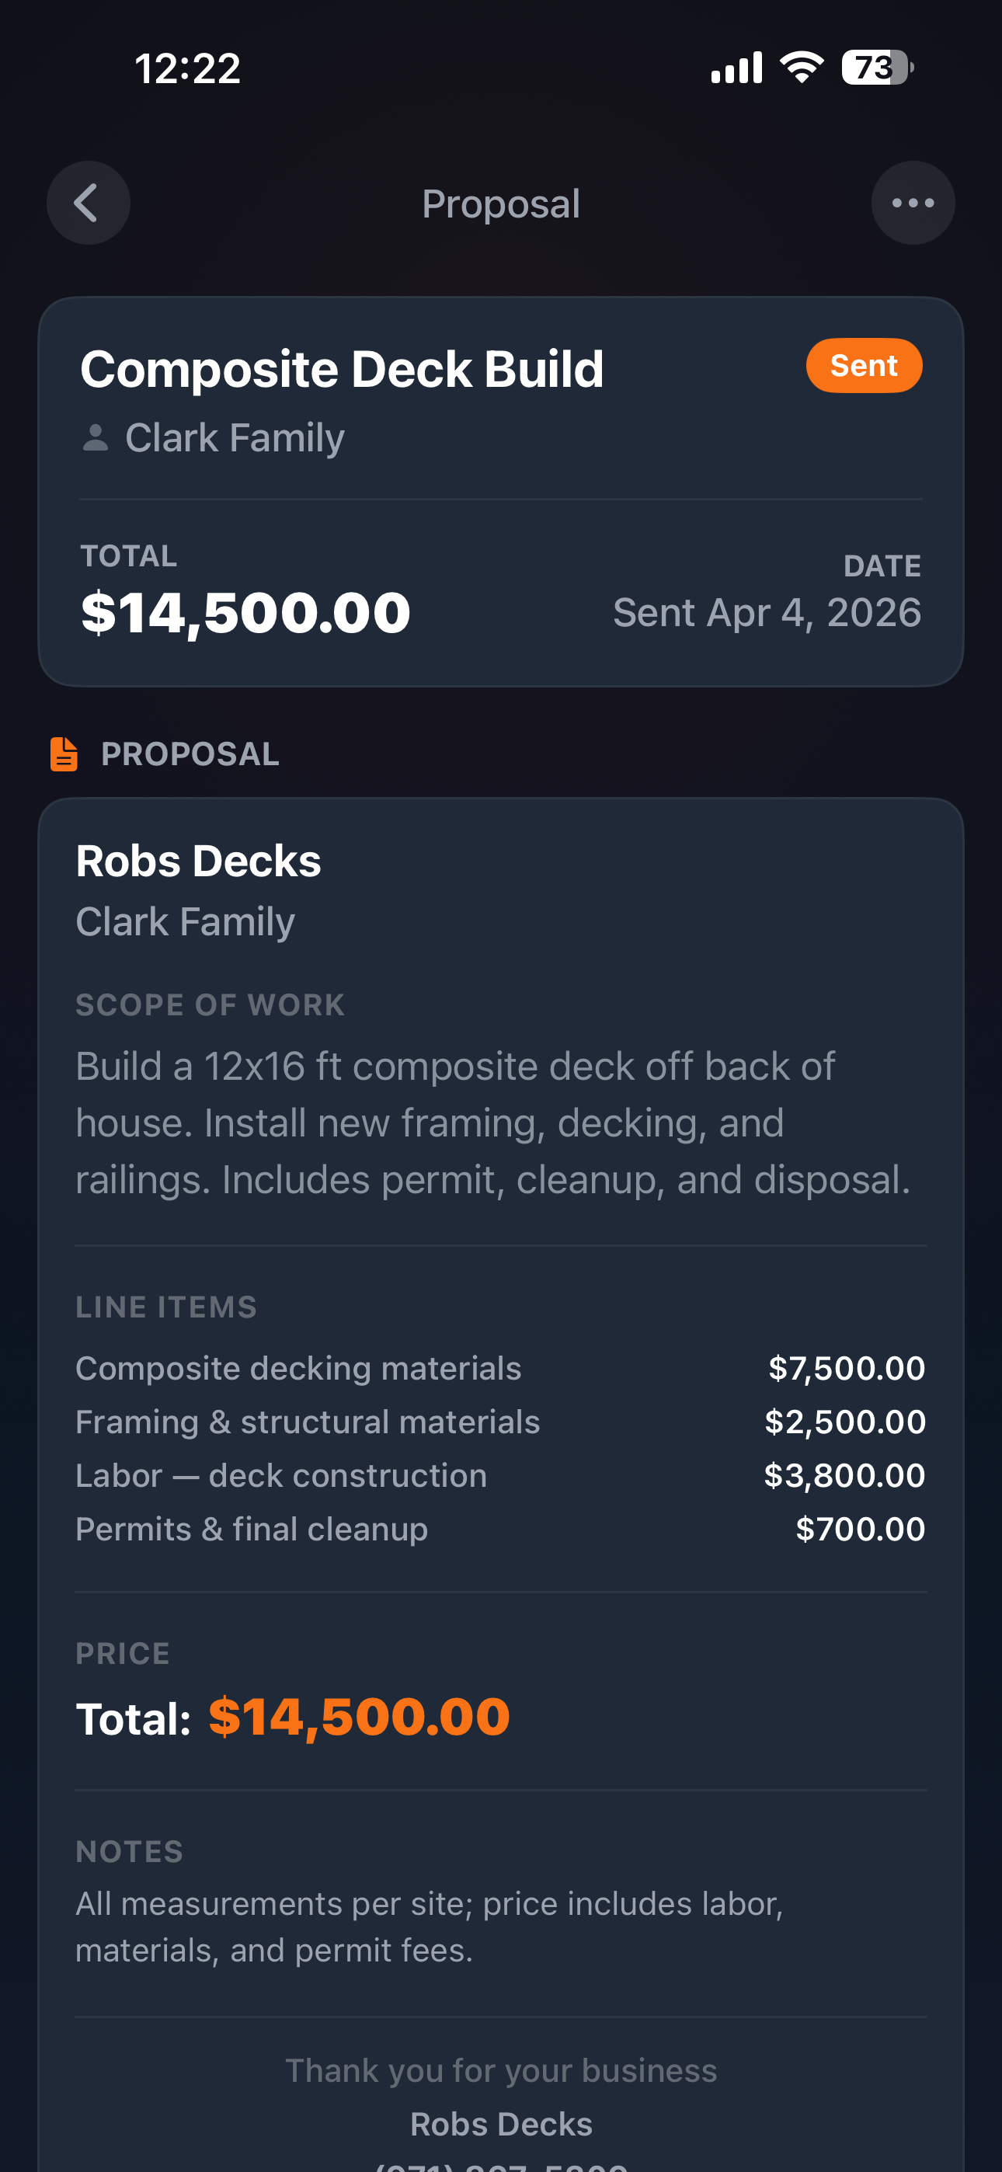
Task: Tap the Sent Apr 4, 2026 date
Action: tap(766, 612)
